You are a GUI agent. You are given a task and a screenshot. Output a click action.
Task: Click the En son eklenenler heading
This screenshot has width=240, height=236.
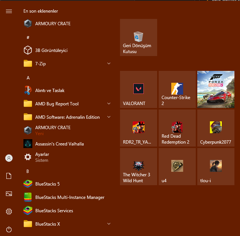40,11
